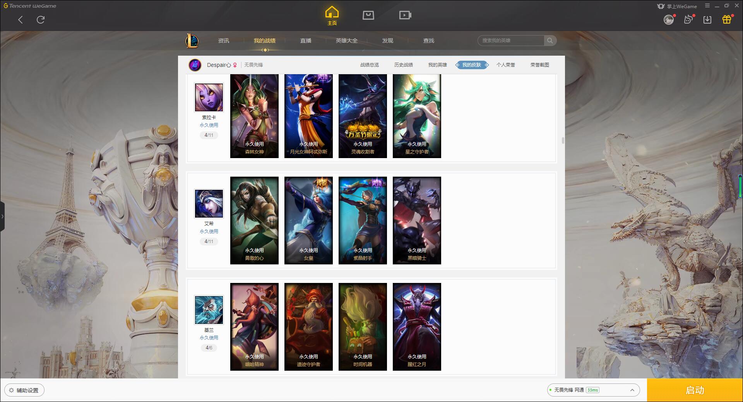This screenshot has width=743, height=402.
Task: Switch to 战绩总览 subtab
Action: (x=370, y=65)
